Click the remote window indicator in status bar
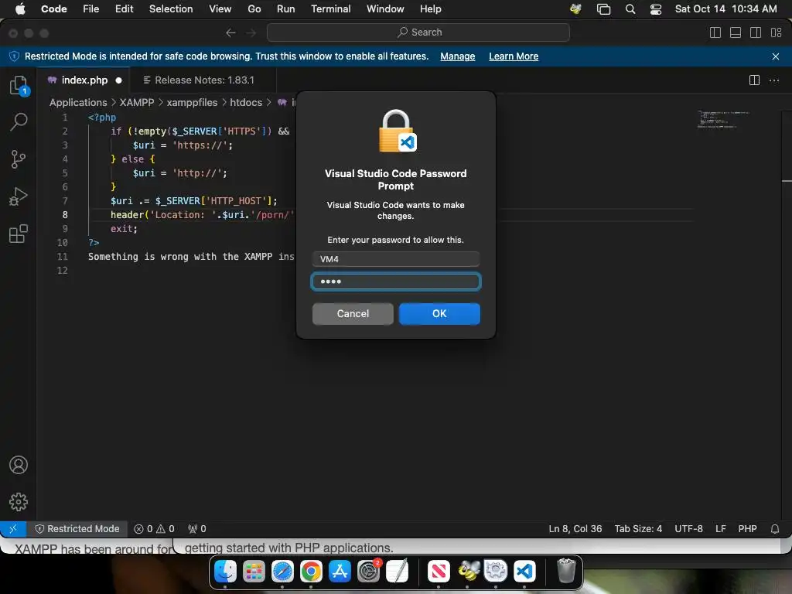The width and height of the screenshot is (792, 594). pos(13,529)
